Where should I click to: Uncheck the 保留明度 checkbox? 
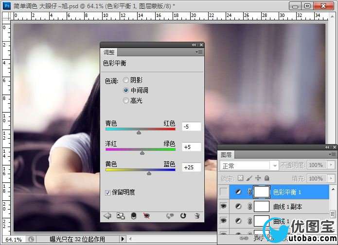click(x=108, y=193)
